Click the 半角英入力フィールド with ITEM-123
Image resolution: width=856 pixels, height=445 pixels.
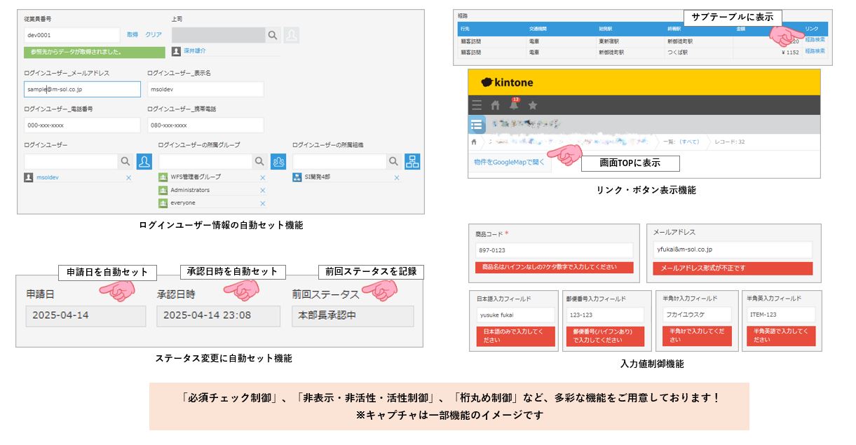pos(780,315)
